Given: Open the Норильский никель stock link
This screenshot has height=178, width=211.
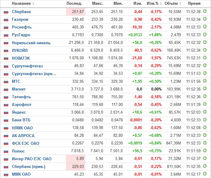Looking at the screenshot, I should pyautogui.click(x=31, y=43).
